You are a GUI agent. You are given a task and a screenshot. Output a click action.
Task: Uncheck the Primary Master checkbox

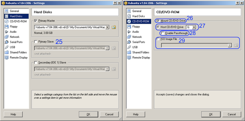(x=36, y=20)
